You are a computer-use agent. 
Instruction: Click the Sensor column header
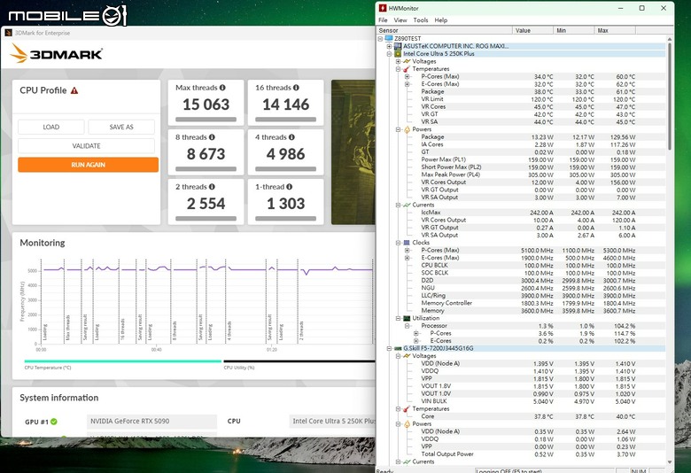(444, 30)
